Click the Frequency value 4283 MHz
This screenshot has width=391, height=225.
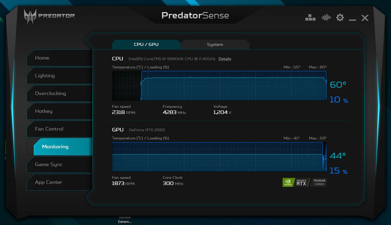click(x=174, y=112)
